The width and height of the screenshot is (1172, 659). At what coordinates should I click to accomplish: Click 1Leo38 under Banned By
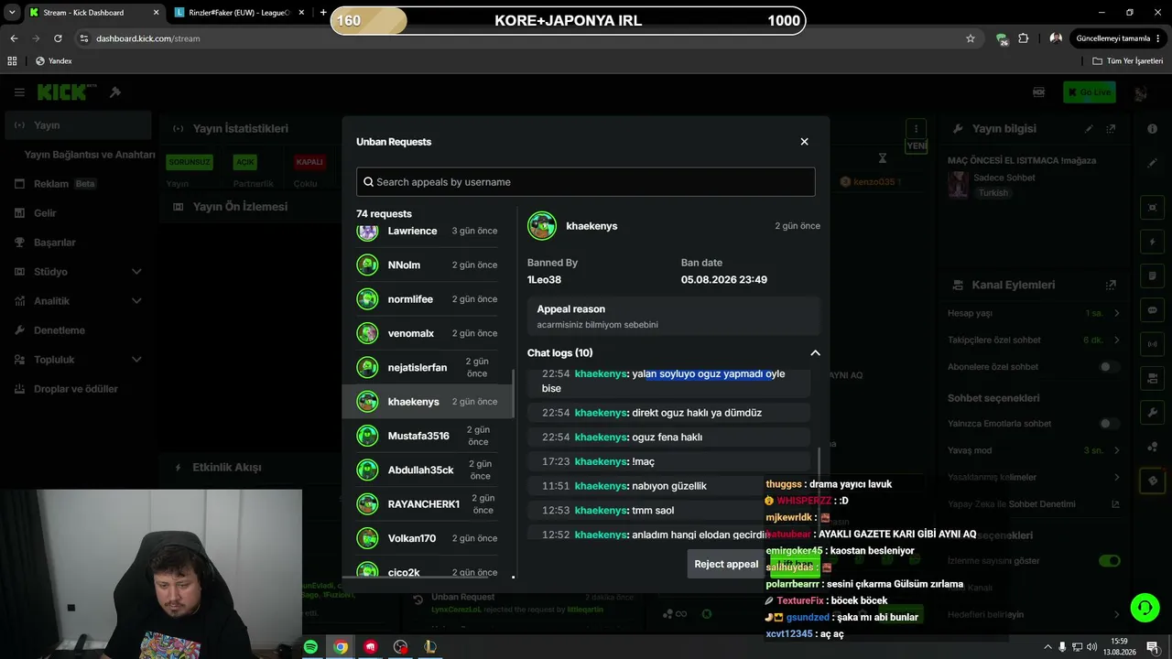pos(544,279)
